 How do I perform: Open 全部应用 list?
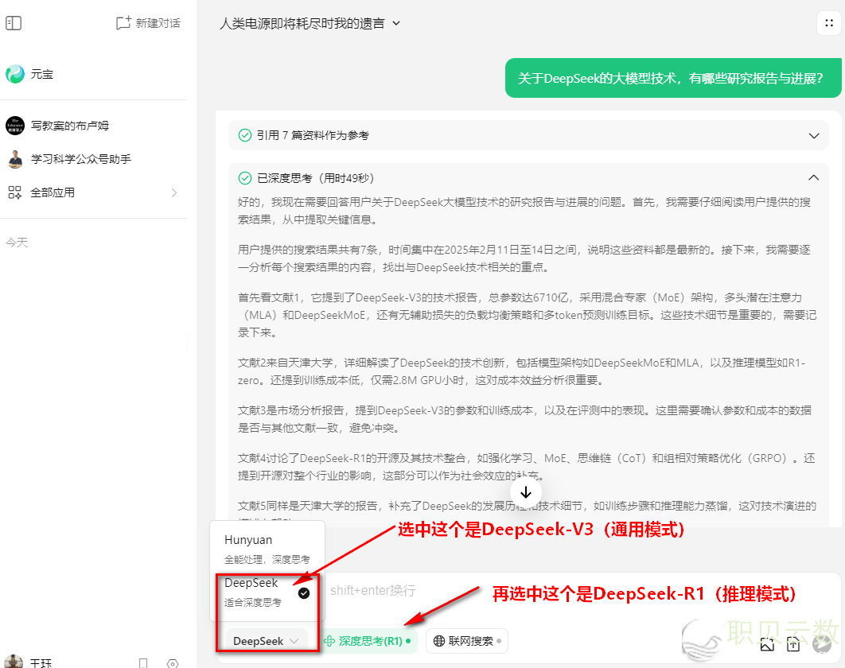[93, 192]
